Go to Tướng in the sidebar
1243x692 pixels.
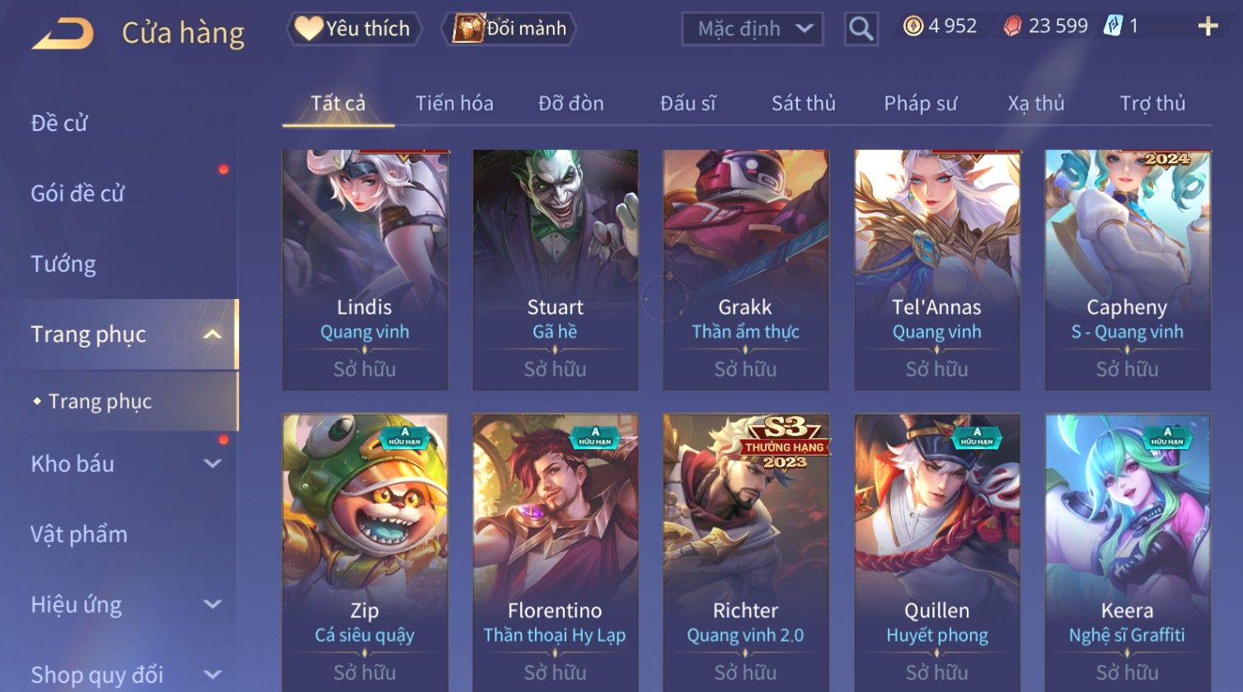[63, 264]
